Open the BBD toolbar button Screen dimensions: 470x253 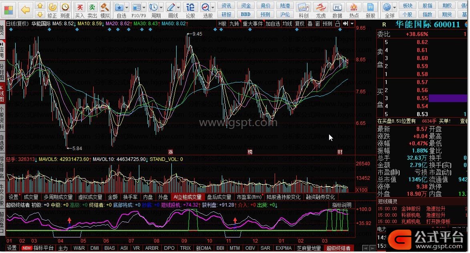tap(245, 14)
